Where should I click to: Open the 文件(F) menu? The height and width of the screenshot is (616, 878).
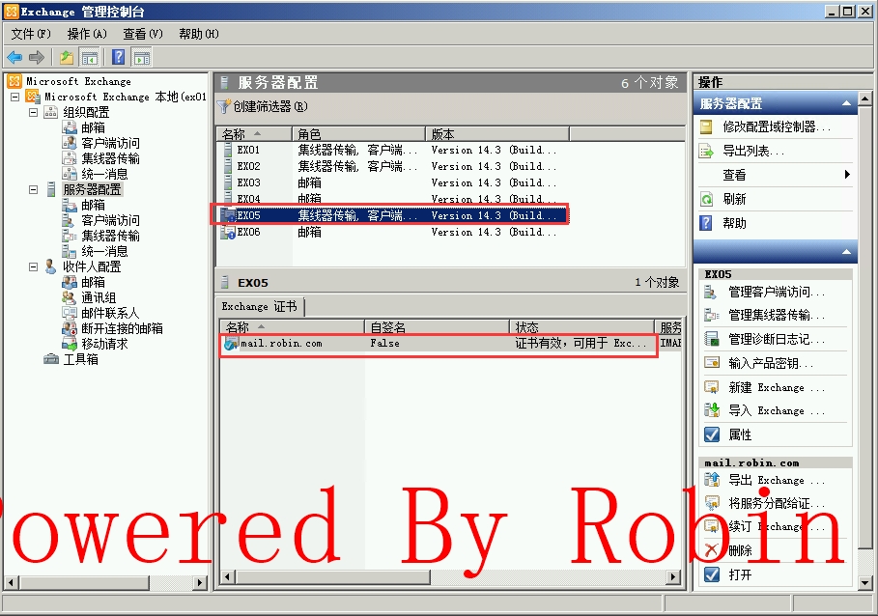(x=31, y=34)
